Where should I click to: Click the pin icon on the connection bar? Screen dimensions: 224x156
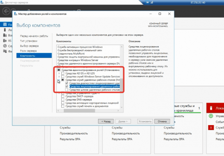tap(147, 2)
